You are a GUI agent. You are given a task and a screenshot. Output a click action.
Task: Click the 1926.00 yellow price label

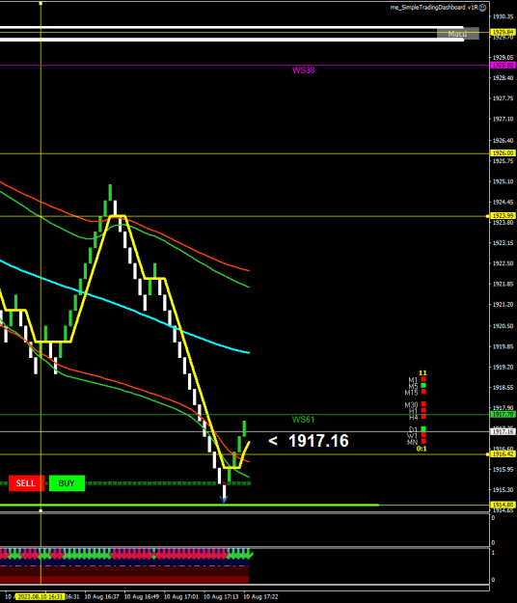(503, 153)
